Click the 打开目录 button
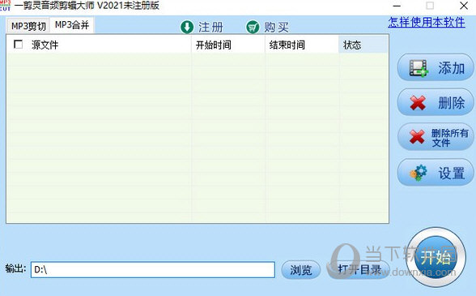The height and width of the screenshot is (296, 476). (359, 270)
